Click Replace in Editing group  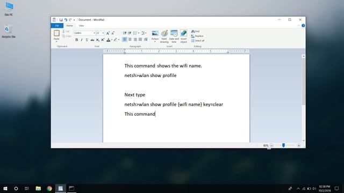197,36
